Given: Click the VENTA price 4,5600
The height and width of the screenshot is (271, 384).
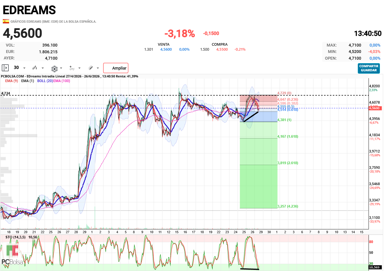Looking at the screenshot, I should click(166, 49).
